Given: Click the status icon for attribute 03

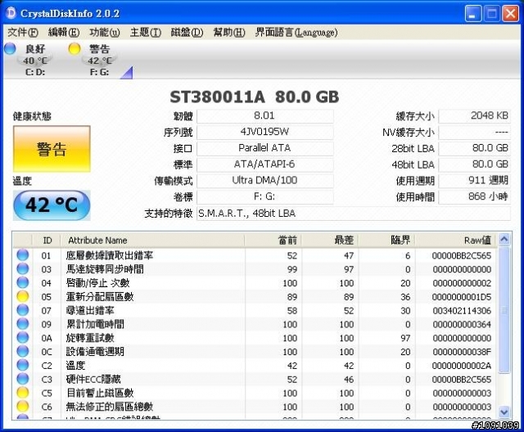Looking at the screenshot, I should 23,269.
